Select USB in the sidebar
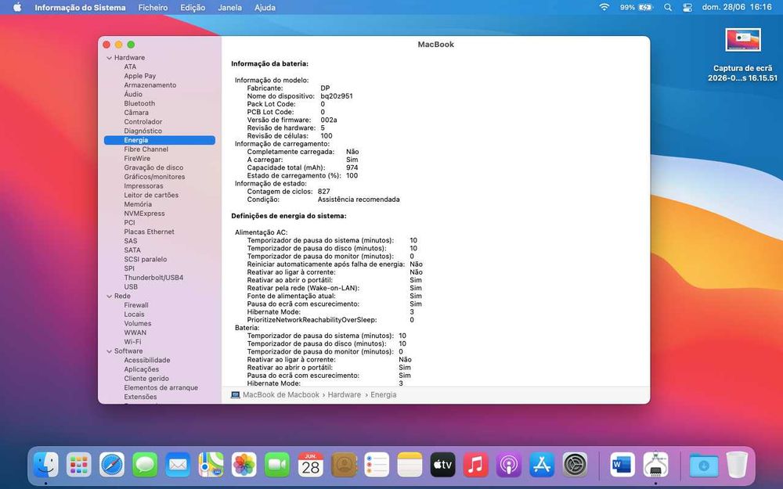Screen dimensions: 783x489 131,287
